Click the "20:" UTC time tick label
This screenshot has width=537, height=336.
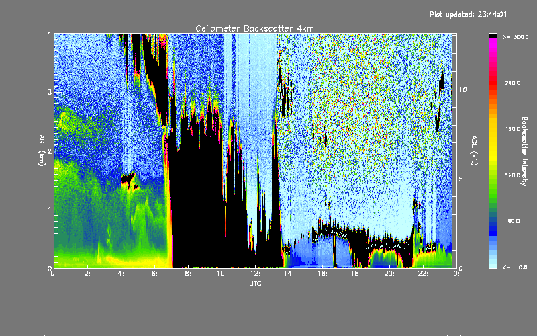click(389, 274)
